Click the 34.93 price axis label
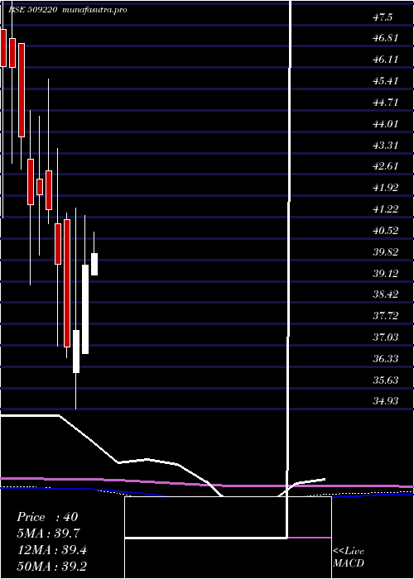Screen dimensions: 414x579 (x=385, y=401)
